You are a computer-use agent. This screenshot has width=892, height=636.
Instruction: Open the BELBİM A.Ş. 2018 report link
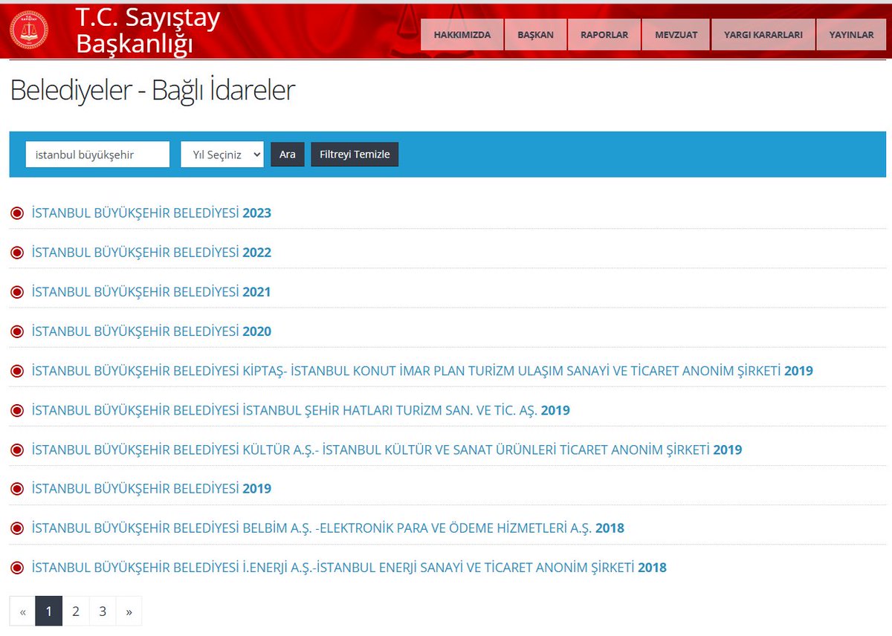pyautogui.click(x=328, y=528)
